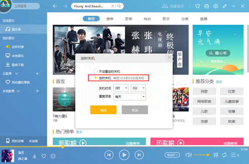Open the playlist queue icon
249x164 pixels.
pyautogui.click(x=233, y=155)
